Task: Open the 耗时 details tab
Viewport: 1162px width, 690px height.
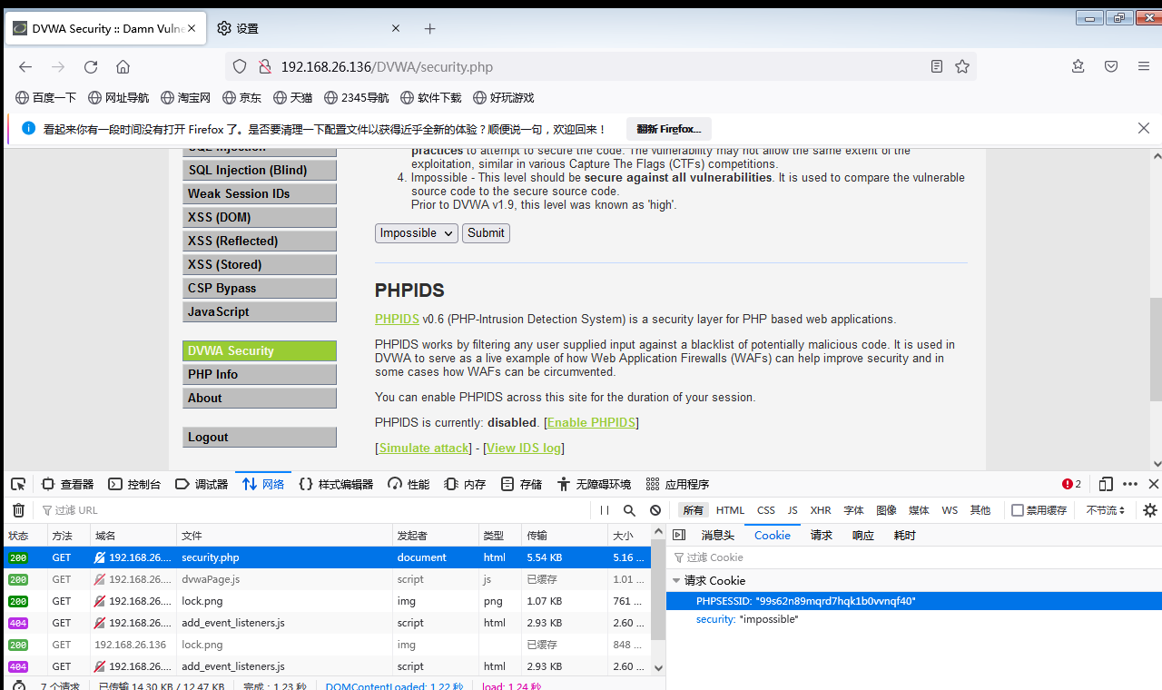Action: [x=905, y=535]
